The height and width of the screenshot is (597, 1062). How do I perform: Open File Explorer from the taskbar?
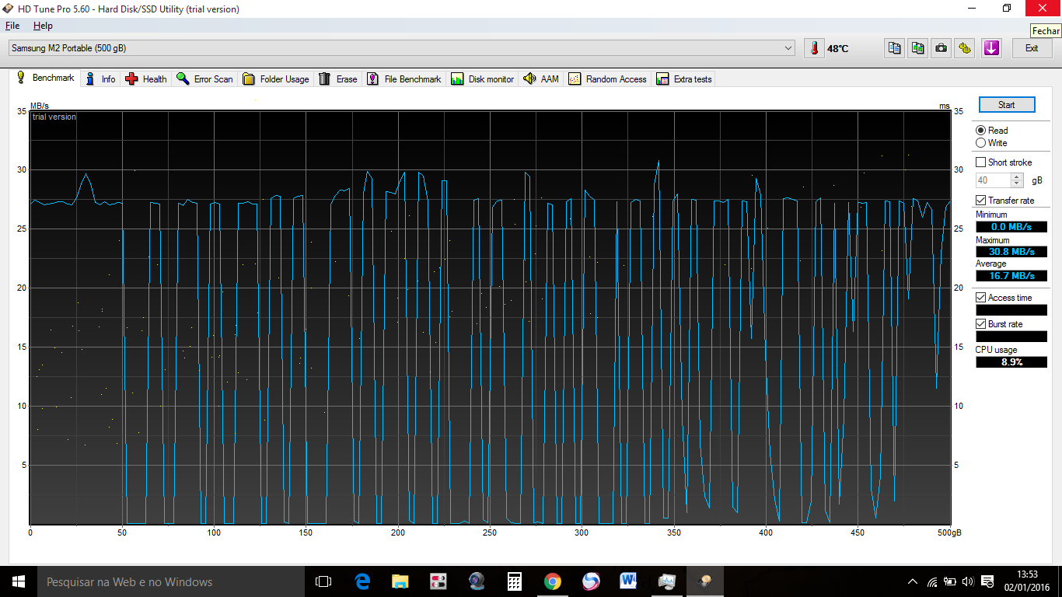coord(400,581)
